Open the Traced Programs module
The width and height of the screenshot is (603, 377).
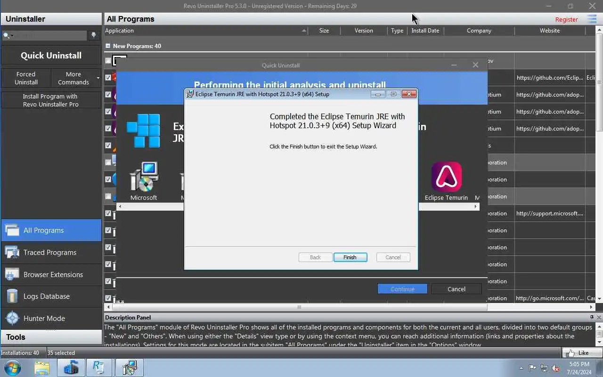tap(51, 252)
